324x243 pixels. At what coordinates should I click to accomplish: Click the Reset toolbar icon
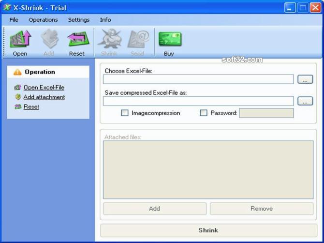[x=78, y=39]
